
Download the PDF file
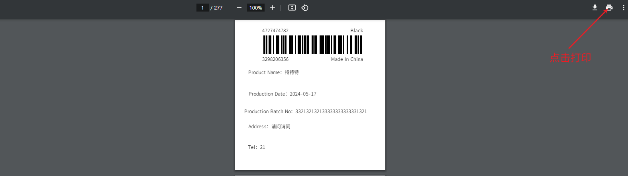point(595,8)
